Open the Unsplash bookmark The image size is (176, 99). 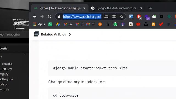point(146,24)
